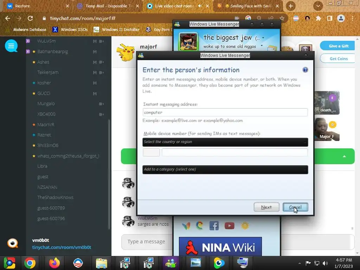
Task: Click the MSN butterfly icon in Messenger
Action: pyautogui.click(x=186, y=226)
